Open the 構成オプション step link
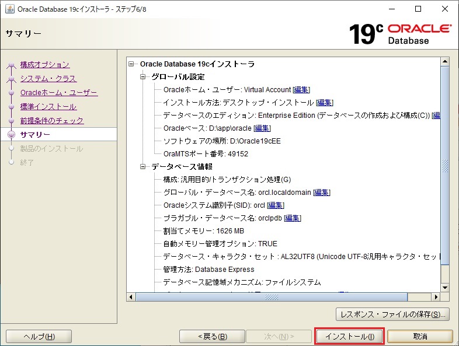 point(45,65)
